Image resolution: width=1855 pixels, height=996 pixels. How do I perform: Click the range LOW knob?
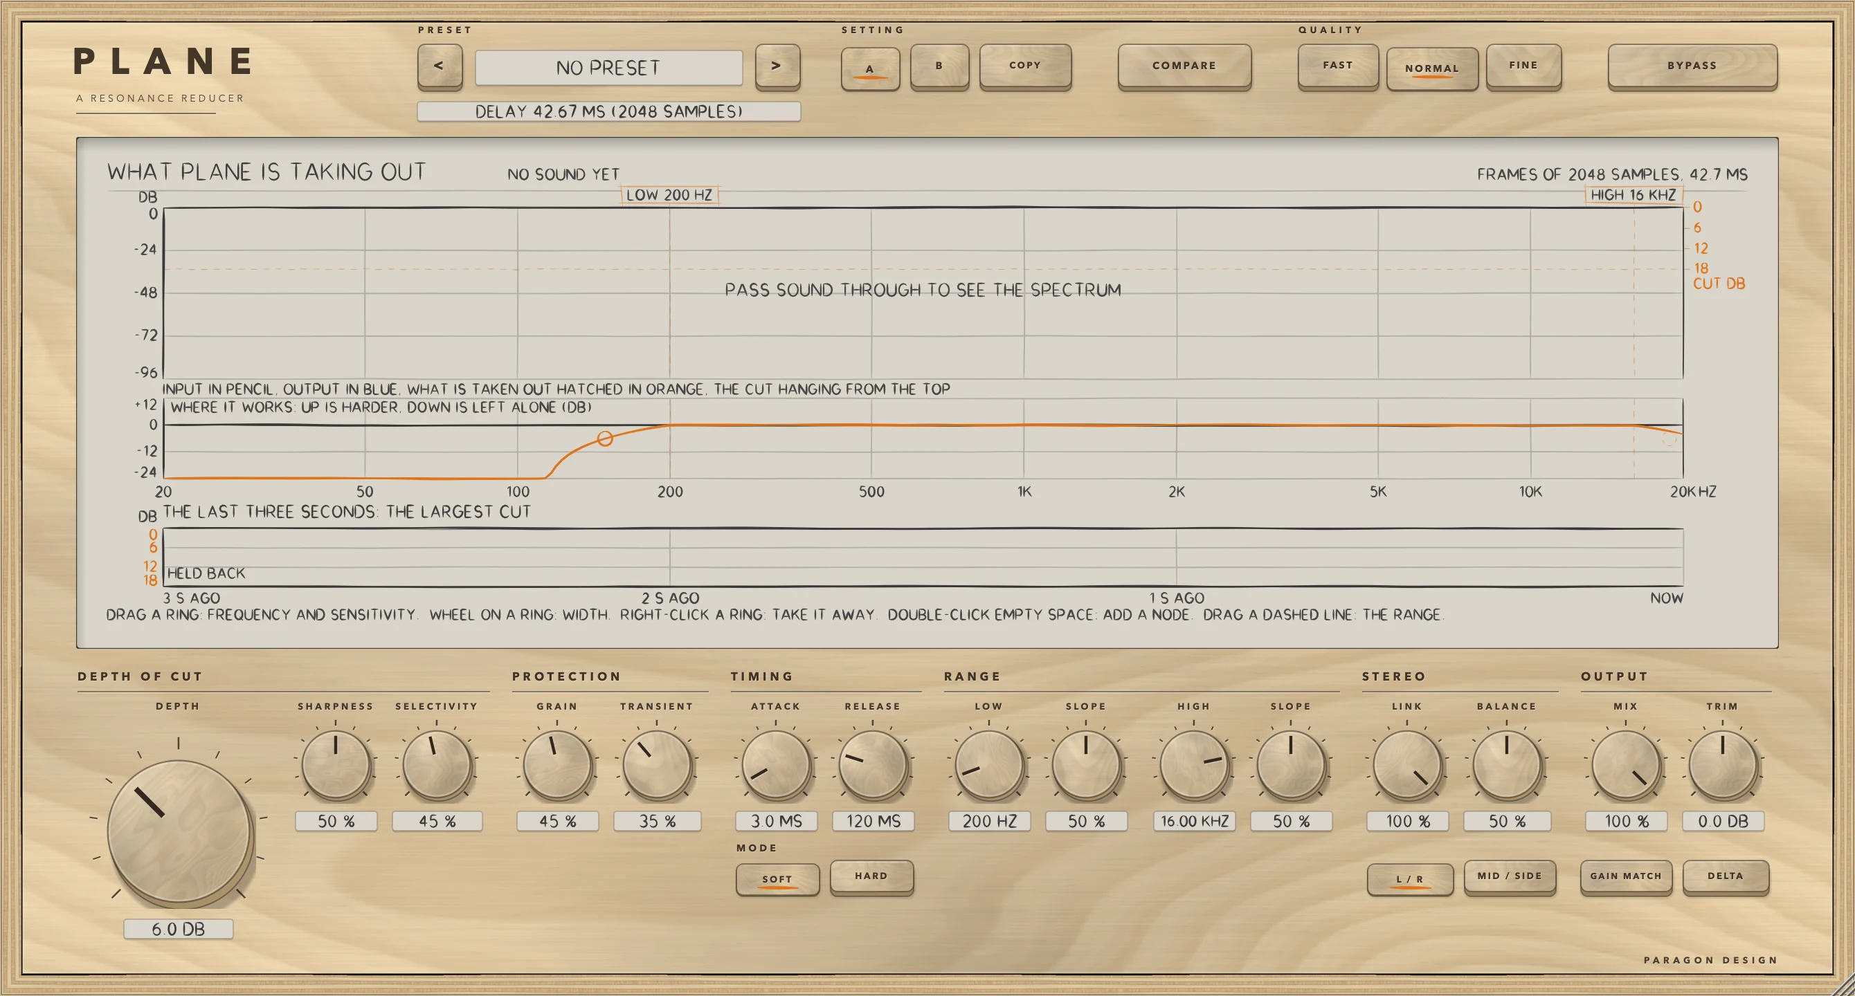pos(988,765)
